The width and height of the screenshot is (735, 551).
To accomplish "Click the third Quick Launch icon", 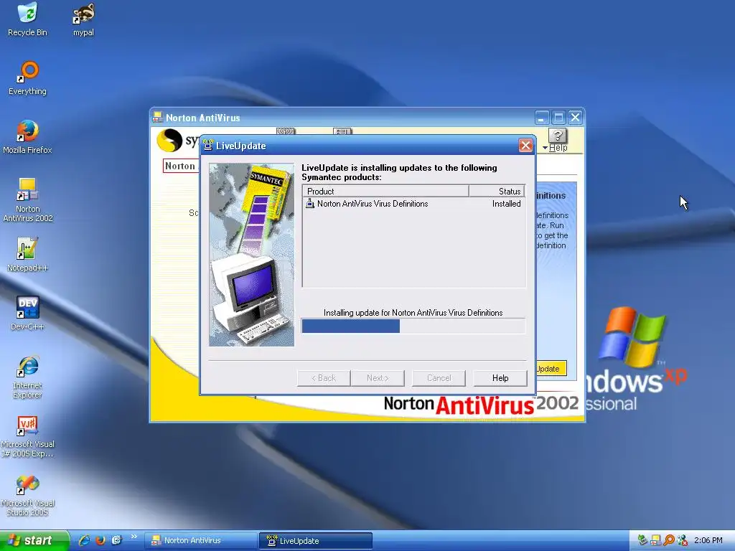I will (117, 540).
